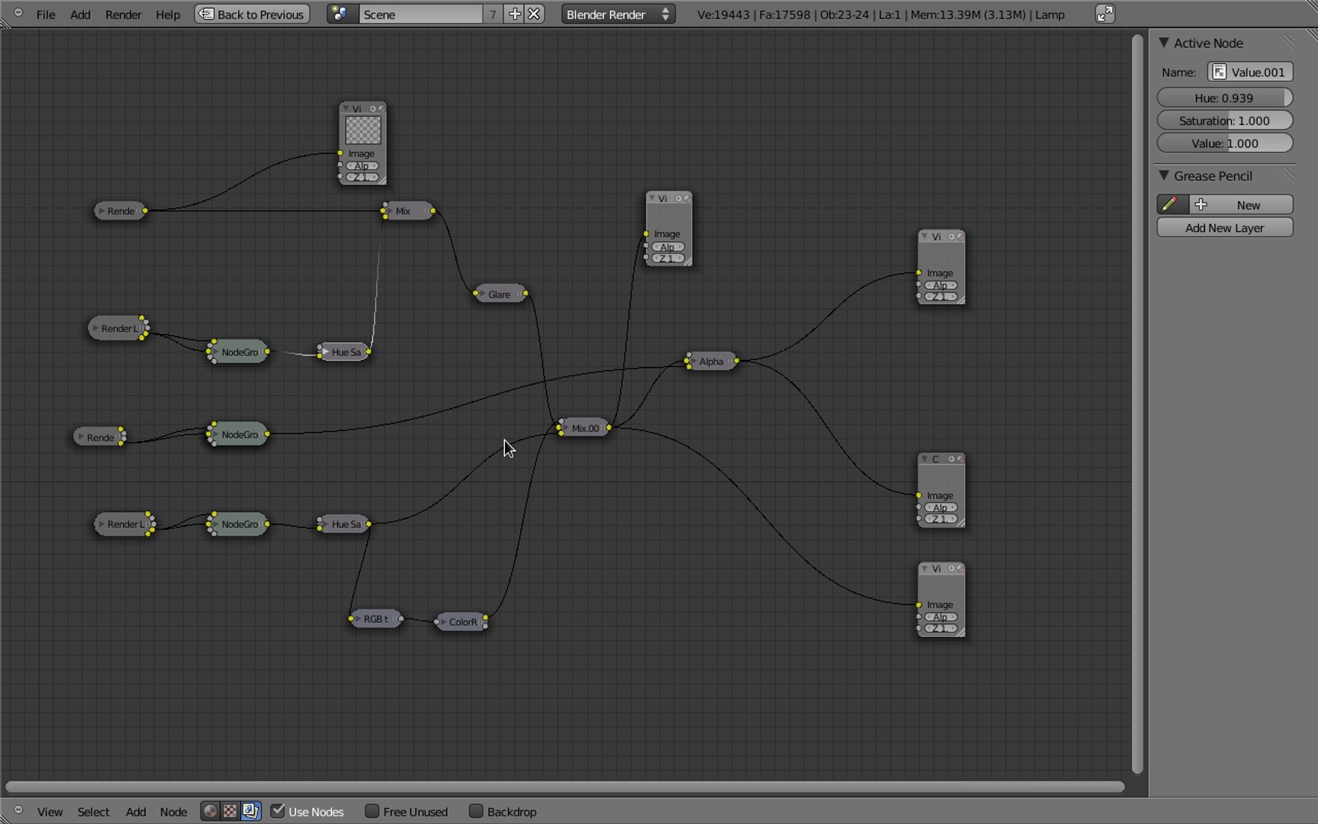This screenshot has width=1318, height=824.
Task: Click the Alp field in C node
Action: [940, 507]
